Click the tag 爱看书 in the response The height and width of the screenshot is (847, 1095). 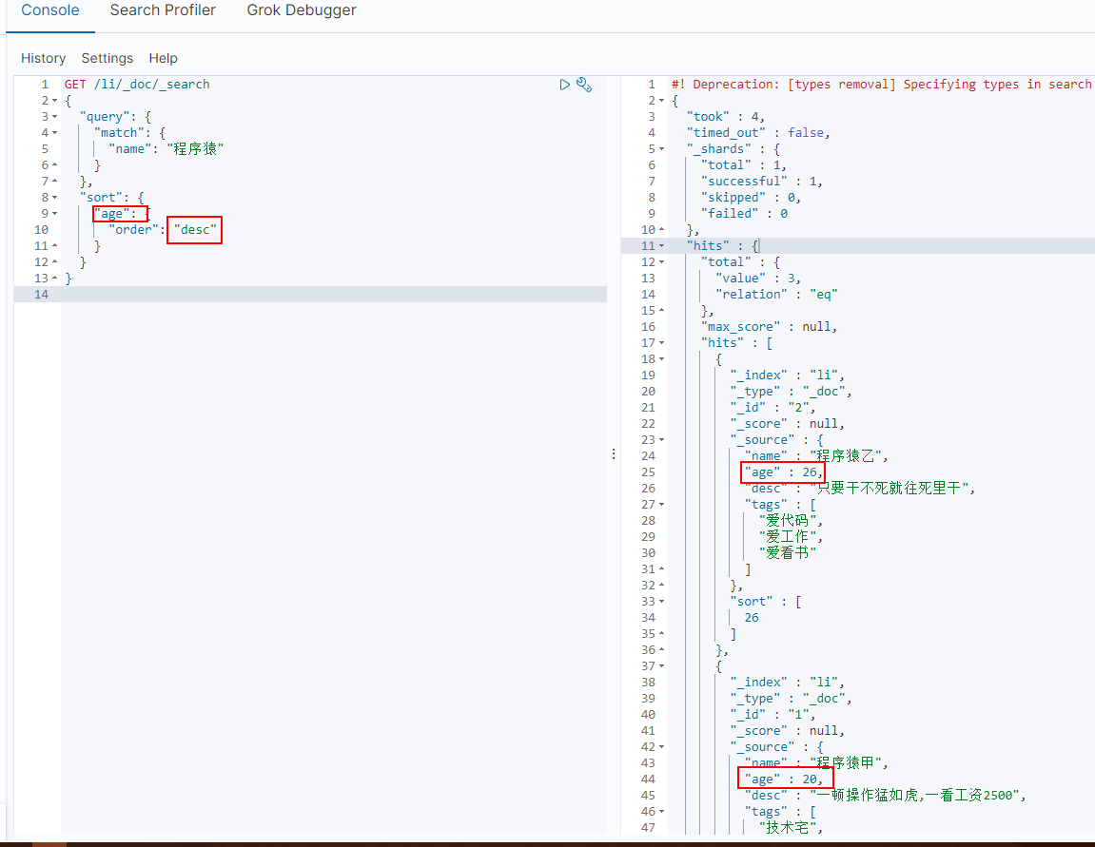(787, 552)
